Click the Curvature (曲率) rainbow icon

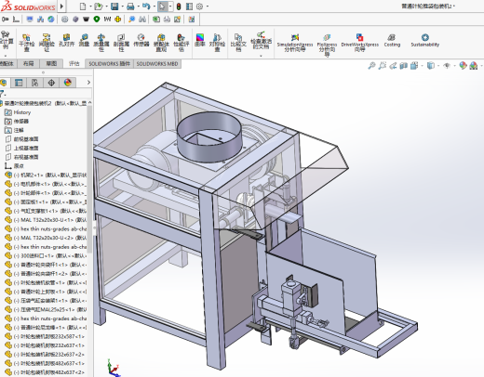200,41
